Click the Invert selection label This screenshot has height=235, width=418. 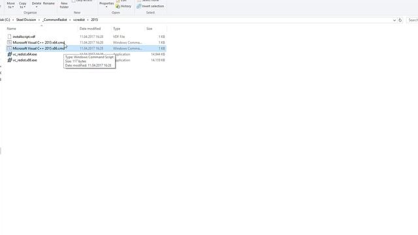(153, 6)
